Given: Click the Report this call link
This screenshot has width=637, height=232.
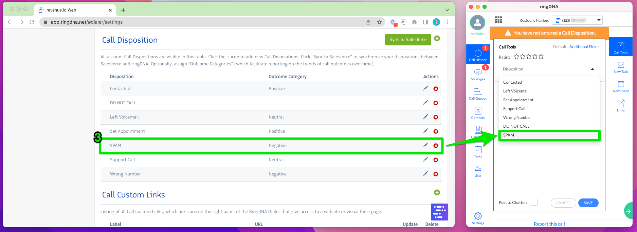Looking at the screenshot, I should [549, 224].
